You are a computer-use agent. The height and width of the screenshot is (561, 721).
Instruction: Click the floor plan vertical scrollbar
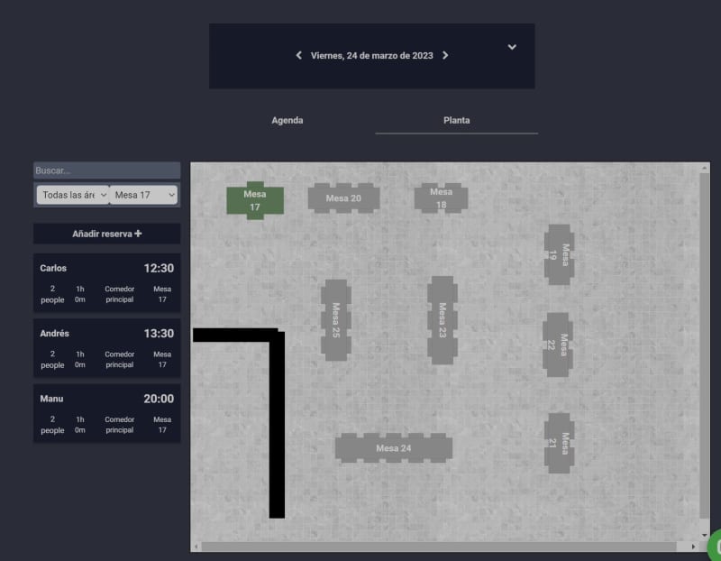[x=704, y=345]
